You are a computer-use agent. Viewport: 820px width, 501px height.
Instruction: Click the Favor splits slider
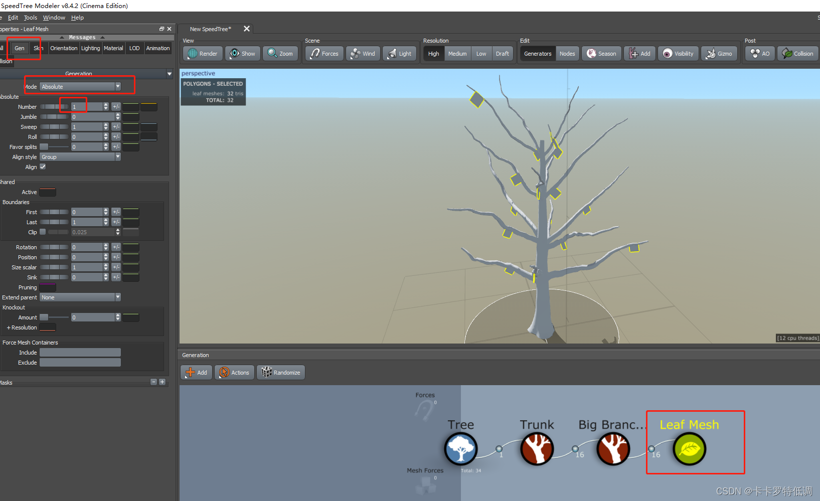[54, 146]
